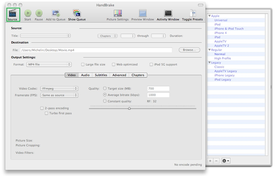Click the constant quality slider handle

(129, 108)
